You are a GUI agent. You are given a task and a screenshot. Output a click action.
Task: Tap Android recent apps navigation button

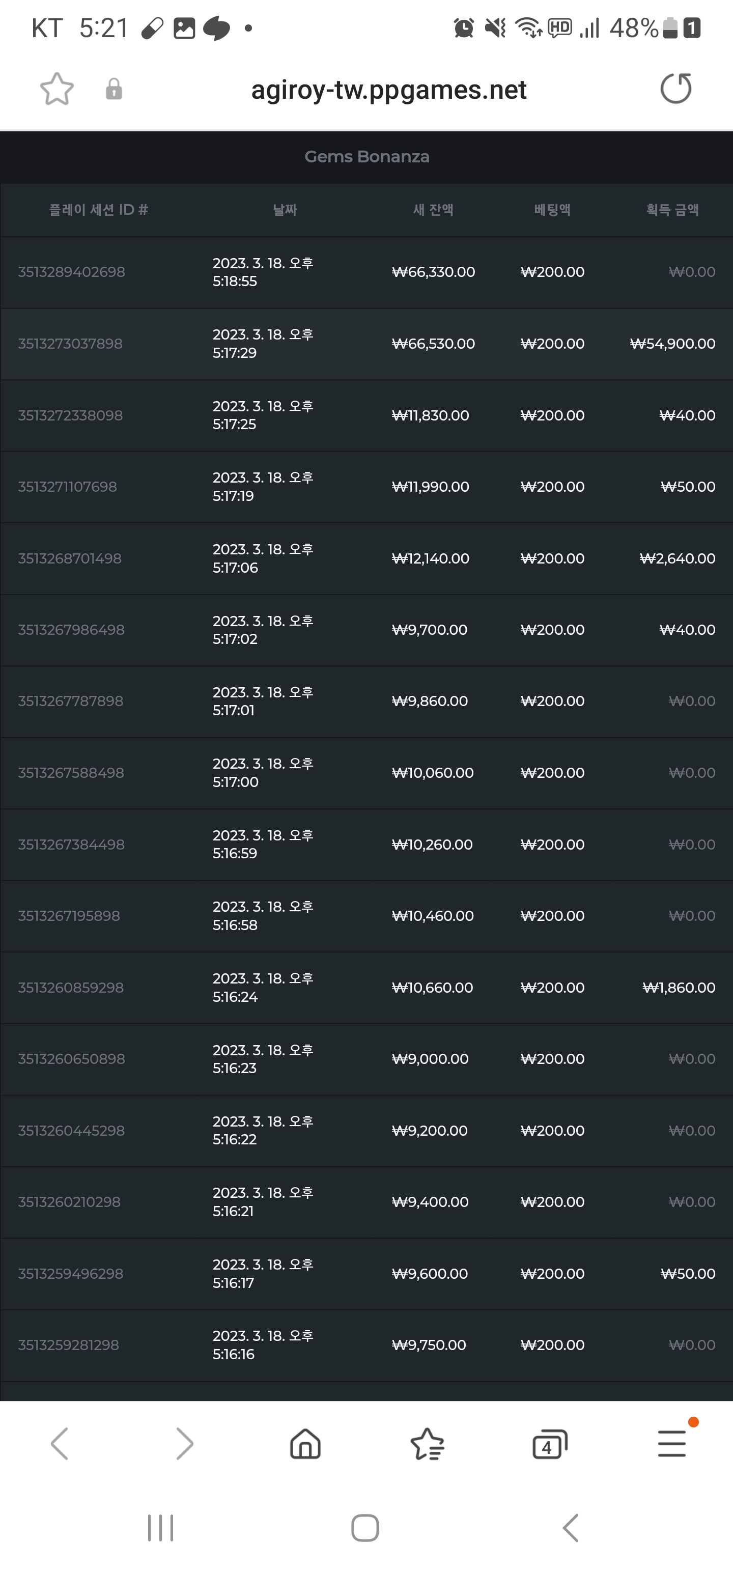pyautogui.click(x=160, y=1528)
